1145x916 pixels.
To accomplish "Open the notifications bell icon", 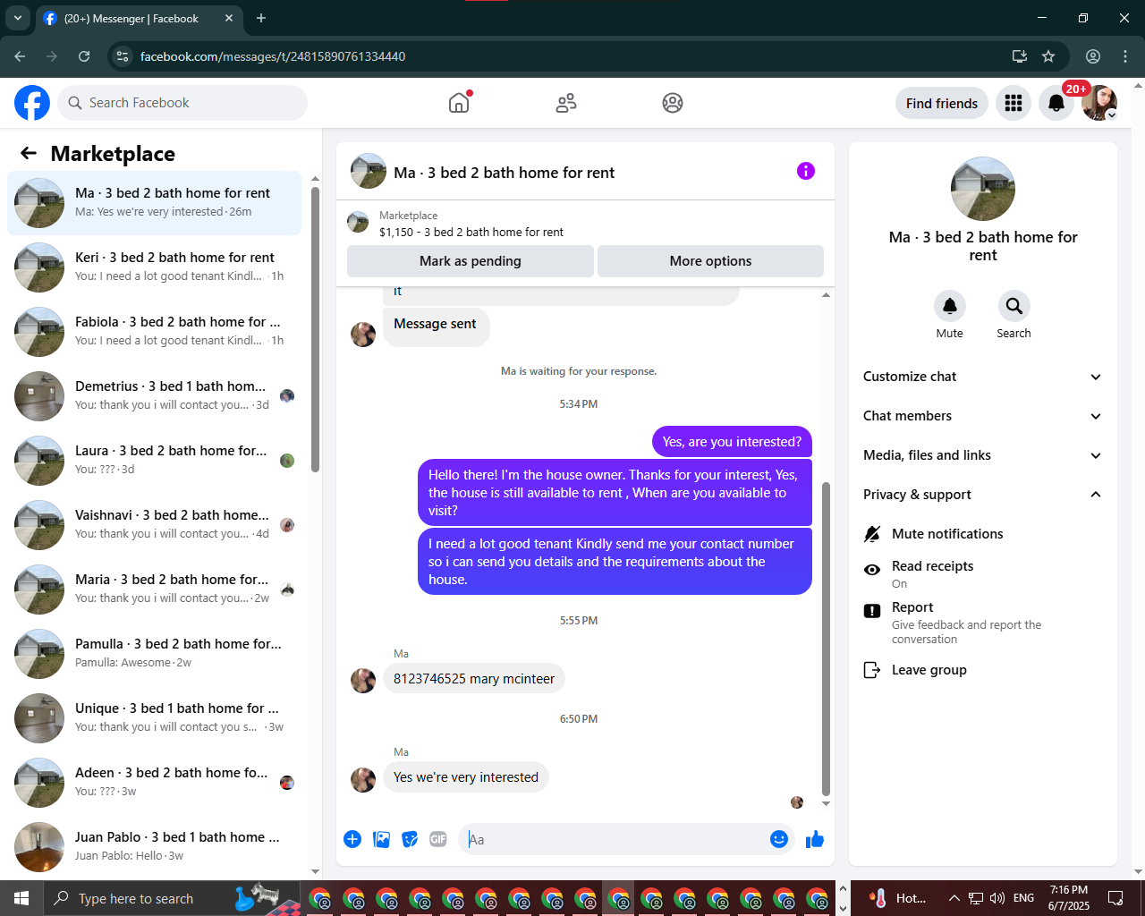I will pos(1056,103).
